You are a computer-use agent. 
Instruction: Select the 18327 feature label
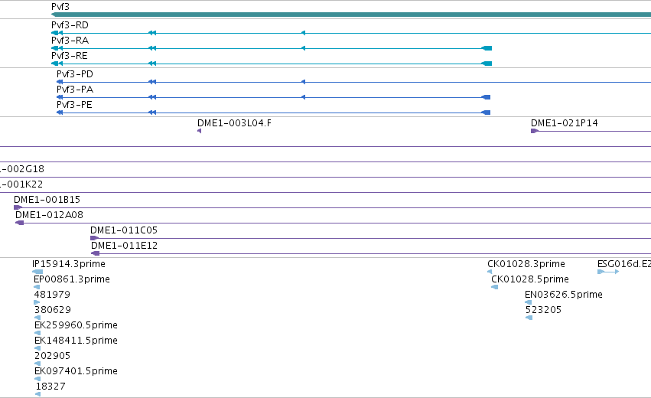click(x=50, y=387)
